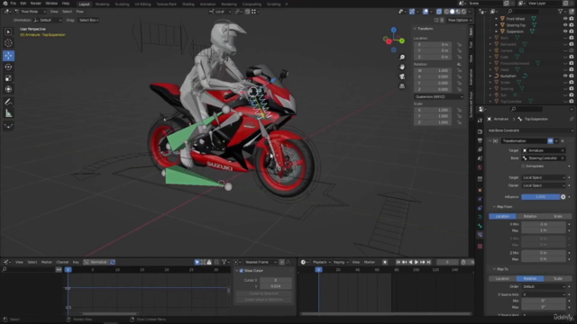Open Owner space Local Space dropdown
Screen dimensions: 577x324
544,185
